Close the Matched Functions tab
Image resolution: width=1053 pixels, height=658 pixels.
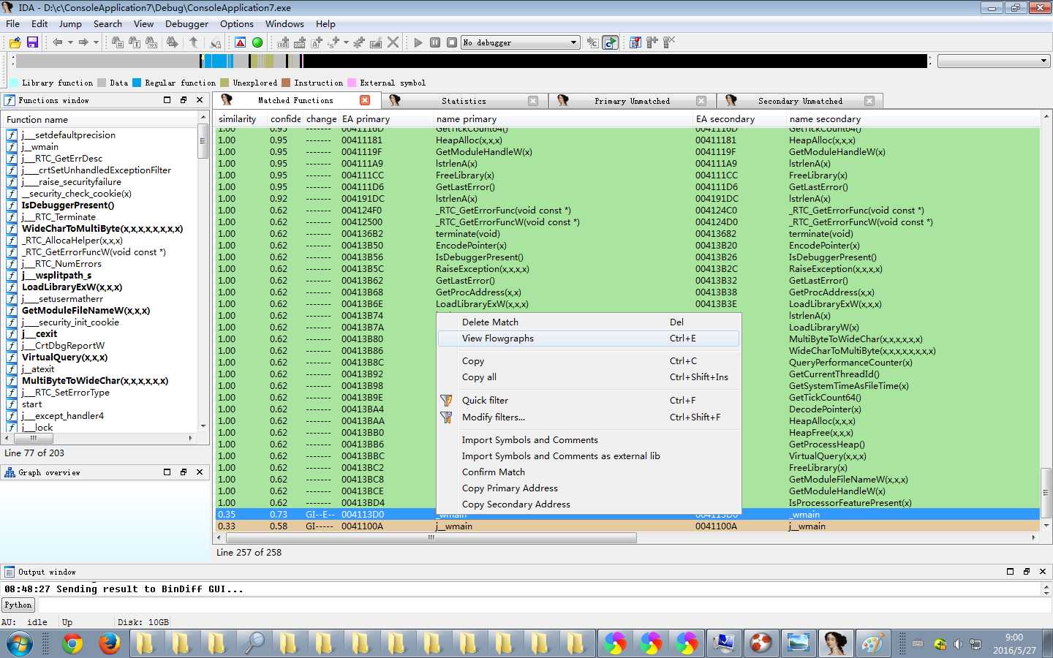click(x=365, y=100)
